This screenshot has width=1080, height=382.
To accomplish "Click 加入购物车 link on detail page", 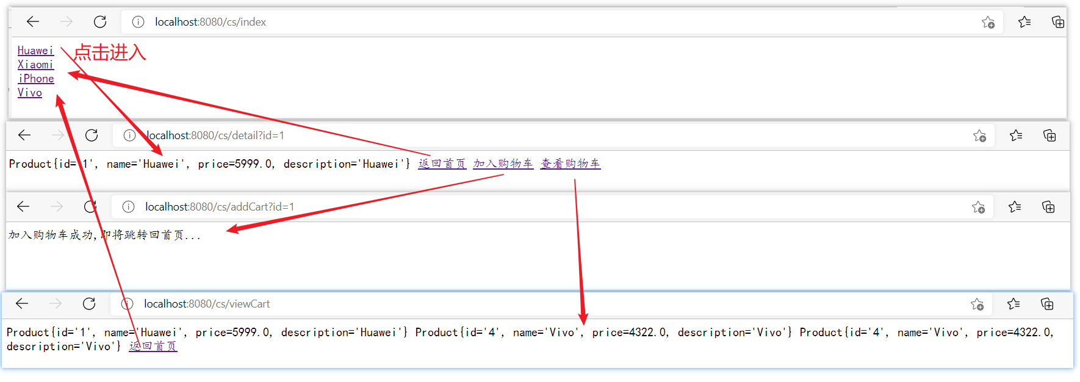I will (x=503, y=164).
